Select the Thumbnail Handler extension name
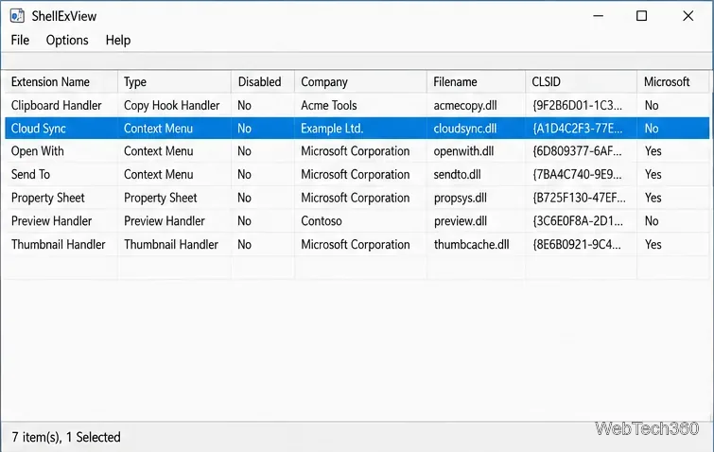The width and height of the screenshot is (714, 452). tap(59, 244)
